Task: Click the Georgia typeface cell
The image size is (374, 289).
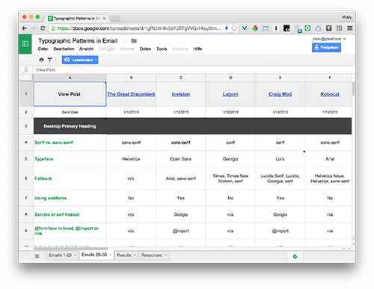Action: tap(230, 159)
